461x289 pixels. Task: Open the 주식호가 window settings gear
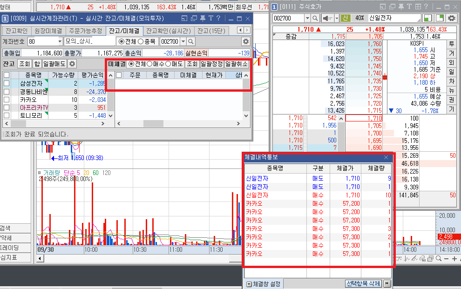(451, 18)
